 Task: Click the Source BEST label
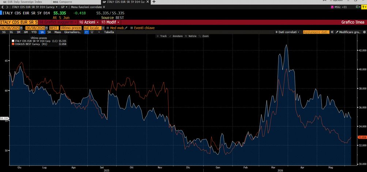click(113, 18)
